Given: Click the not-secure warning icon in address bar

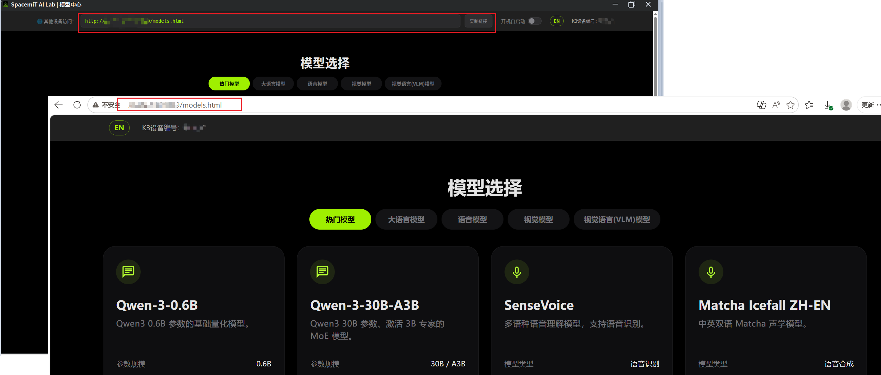Looking at the screenshot, I should (96, 105).
